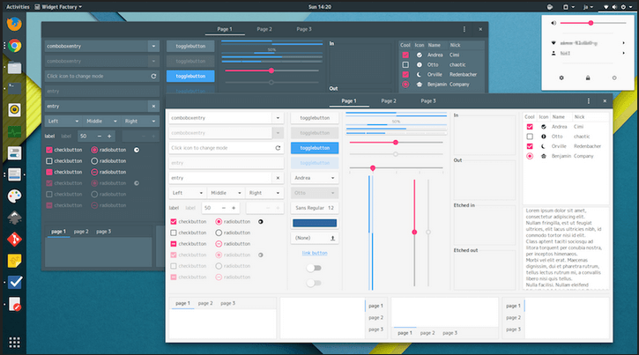This screenshot has height=355, width=639.
Task: Turn on the switch below link button
Action: [312, 268]
